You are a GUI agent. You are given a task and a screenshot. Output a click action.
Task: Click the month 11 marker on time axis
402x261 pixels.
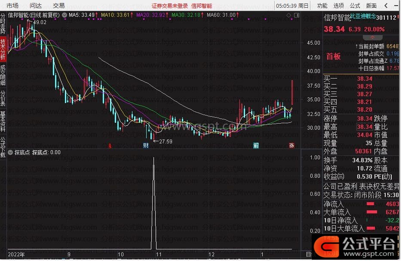tap(159, 255)
